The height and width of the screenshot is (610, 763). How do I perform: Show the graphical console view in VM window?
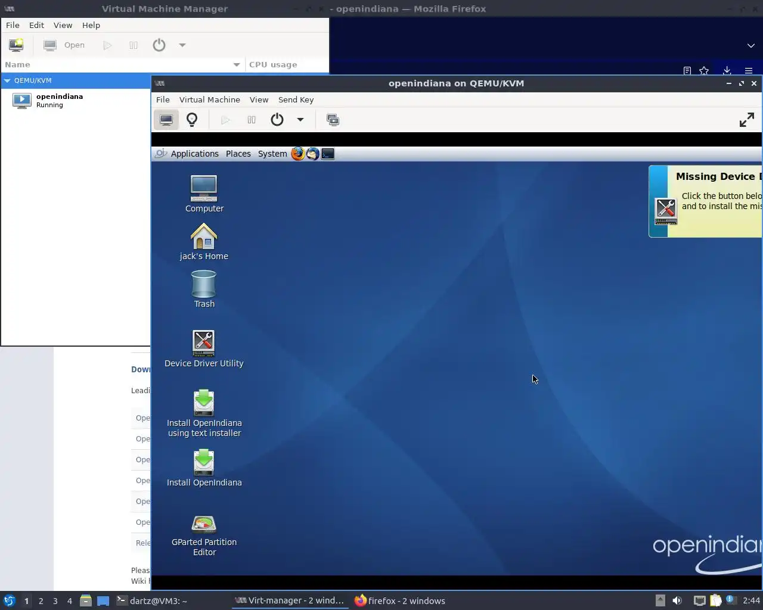tap(166, 120)
